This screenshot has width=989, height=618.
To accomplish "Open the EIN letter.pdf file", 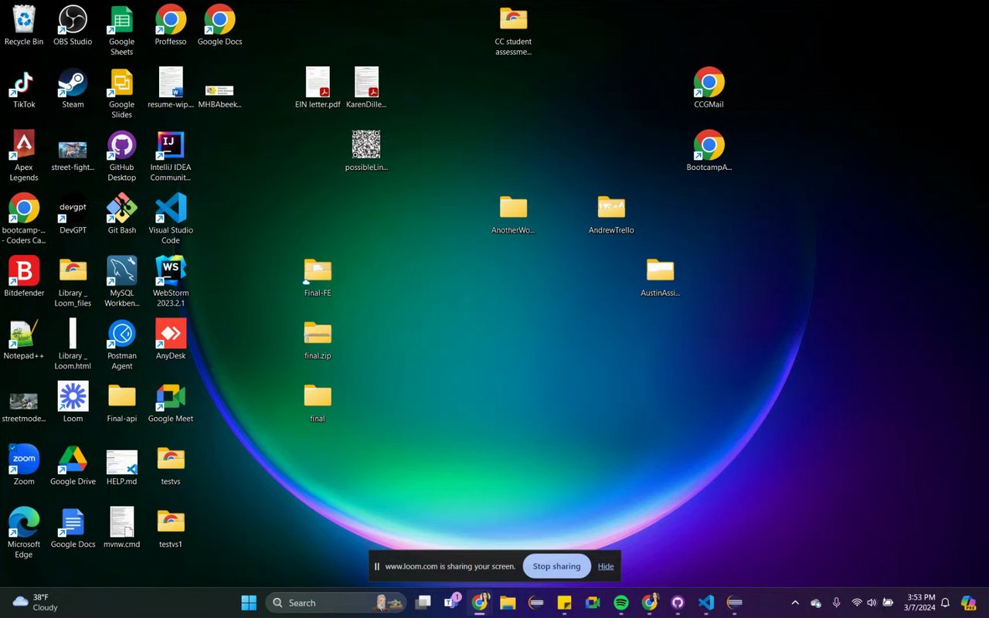I will 318,88.
